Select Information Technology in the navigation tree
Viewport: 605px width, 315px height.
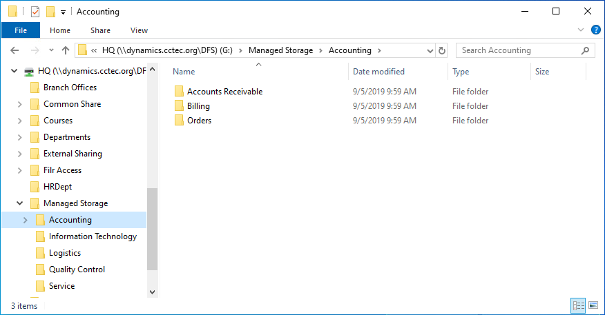tap(93, 236)
